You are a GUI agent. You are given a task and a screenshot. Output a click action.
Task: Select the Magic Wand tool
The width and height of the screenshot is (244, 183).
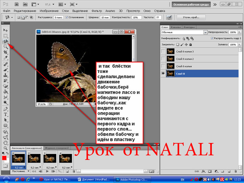coord(6,46)
